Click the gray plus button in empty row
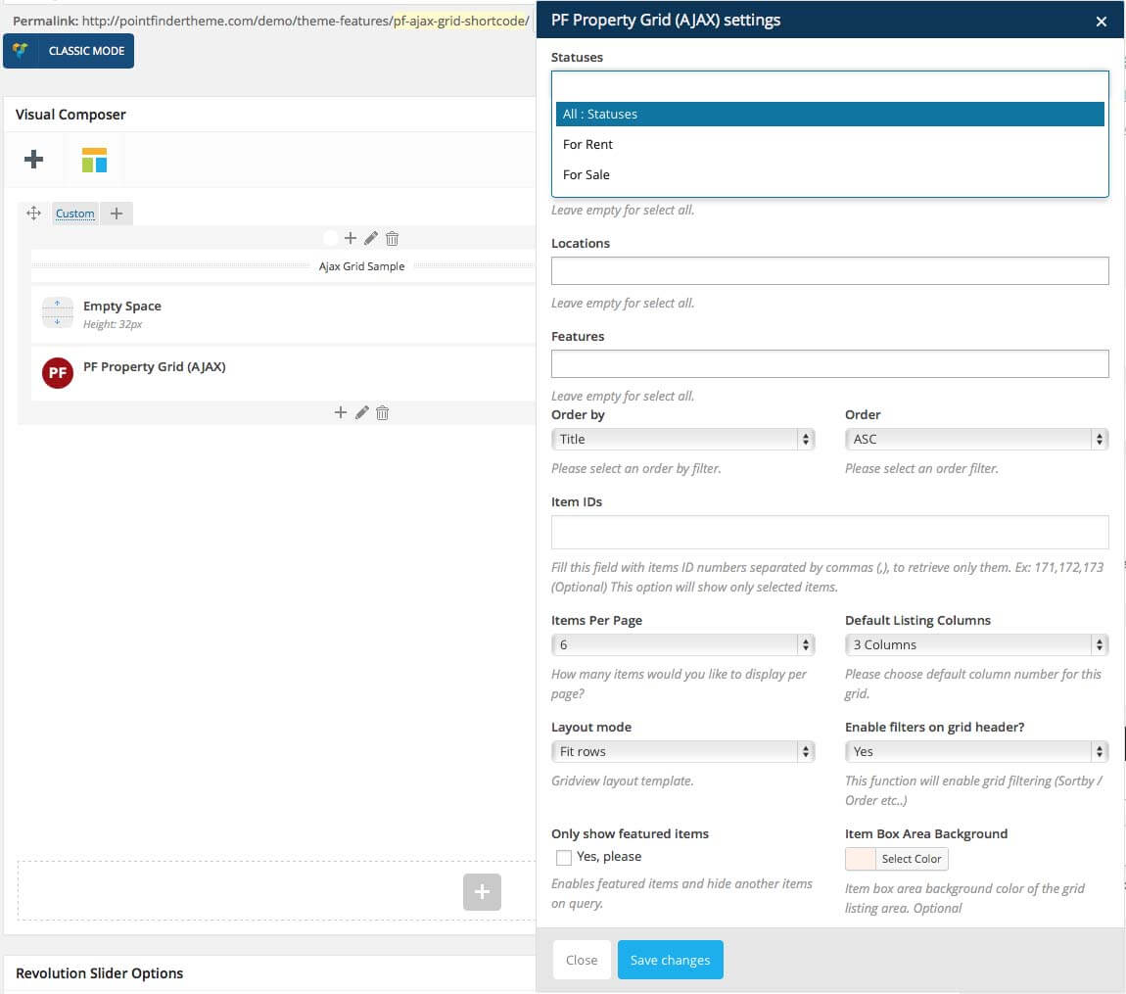1126x994 pixels. coord(482,892)
